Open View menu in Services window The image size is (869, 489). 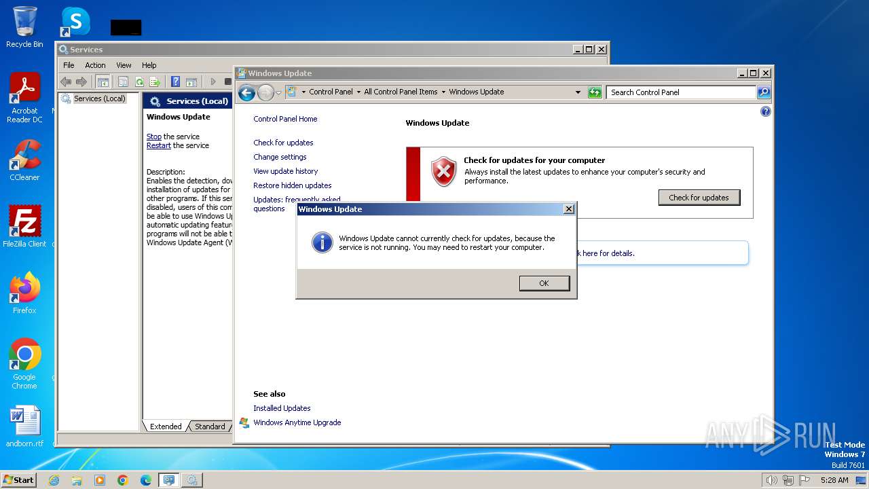tap(124, 65)
